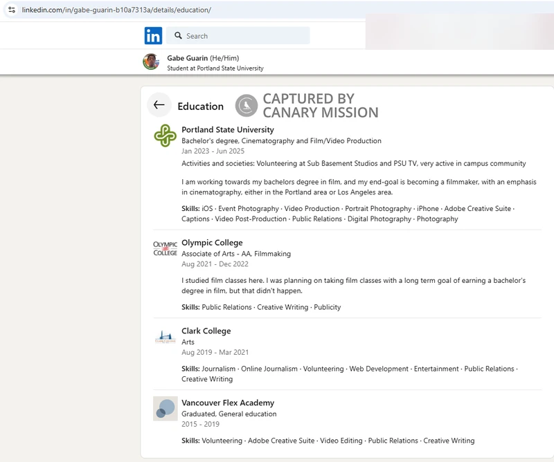Screen dimensions: 554x462
Task: Click the 'Aug 2021 - Dec 2022' dates
Action: 215,264
